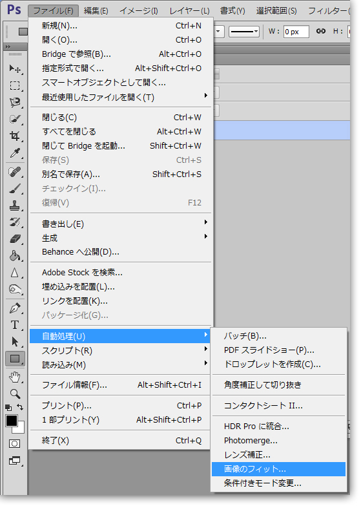Click the Photoshop Ps logo
The image size is (361, 506).
tap(14, 10)
